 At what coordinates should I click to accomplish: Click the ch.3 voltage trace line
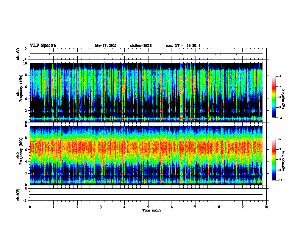tap(146, 194)
